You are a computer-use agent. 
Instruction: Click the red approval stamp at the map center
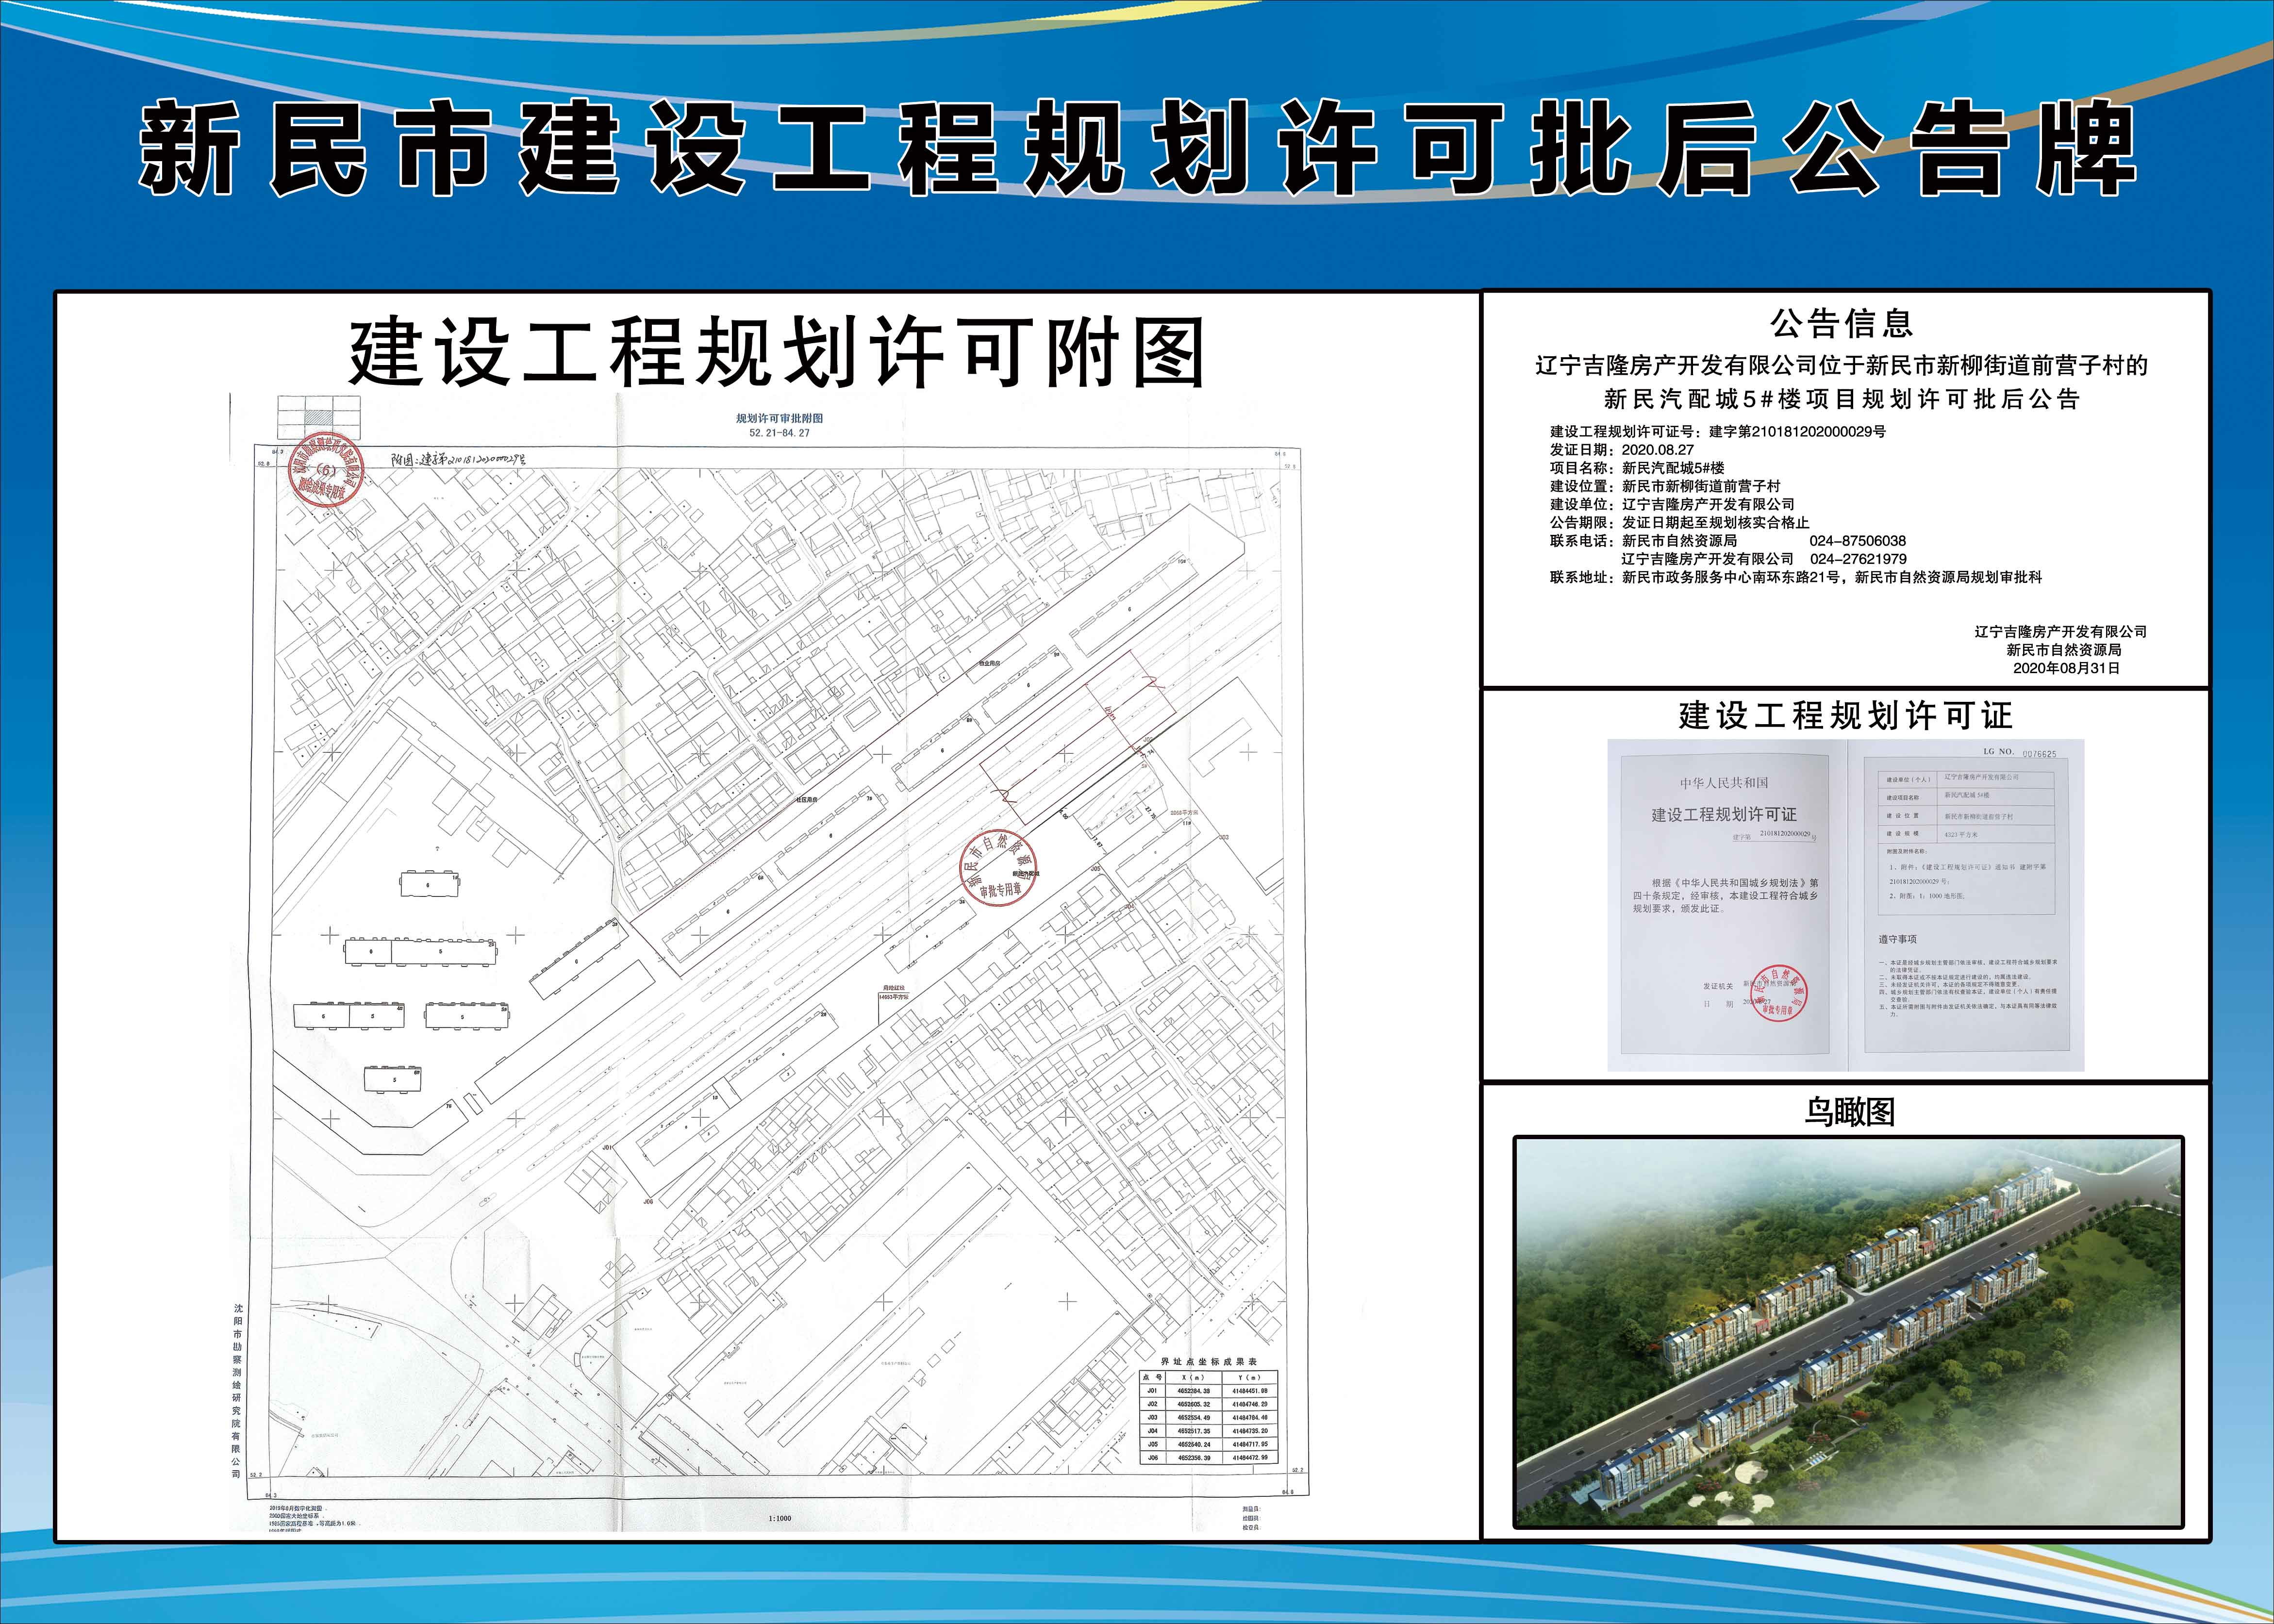[997, 867]
